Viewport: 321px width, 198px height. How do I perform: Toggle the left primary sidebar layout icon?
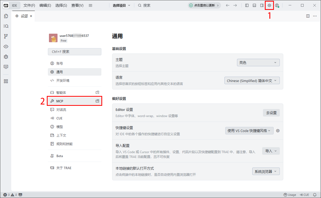tap(247, 5)
